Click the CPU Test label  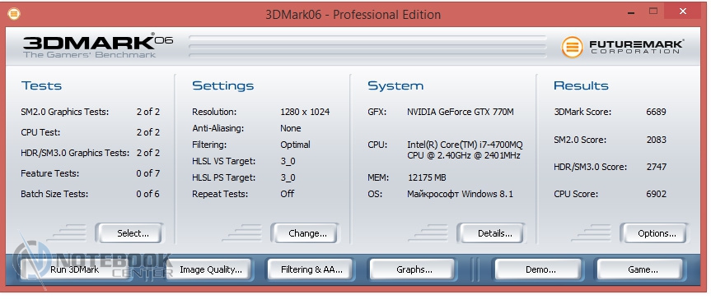click(40, 132)
